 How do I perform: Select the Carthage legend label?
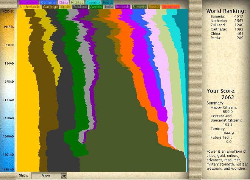tap(50, 7)
